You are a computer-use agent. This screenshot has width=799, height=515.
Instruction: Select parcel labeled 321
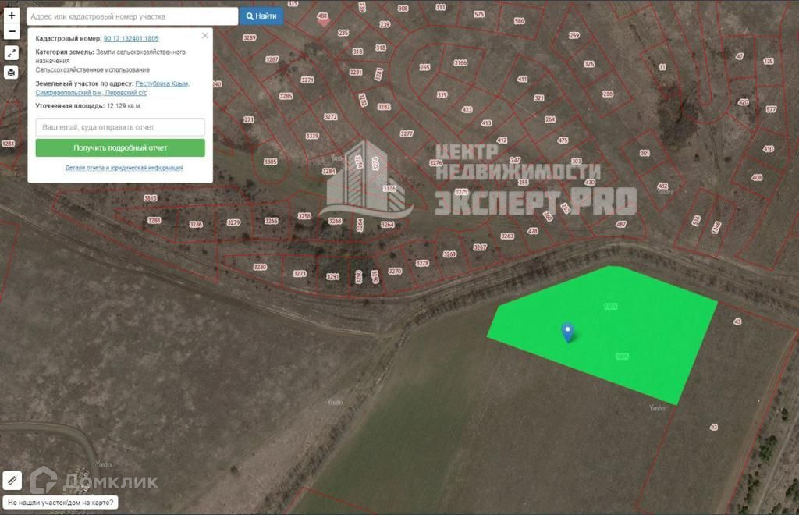[x=538, y=98]
